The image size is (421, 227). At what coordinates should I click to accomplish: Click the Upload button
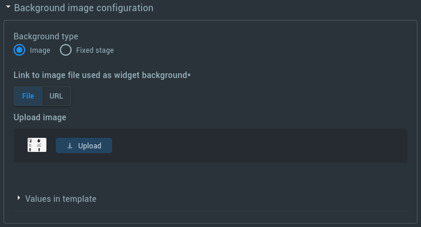pos(84,145)
